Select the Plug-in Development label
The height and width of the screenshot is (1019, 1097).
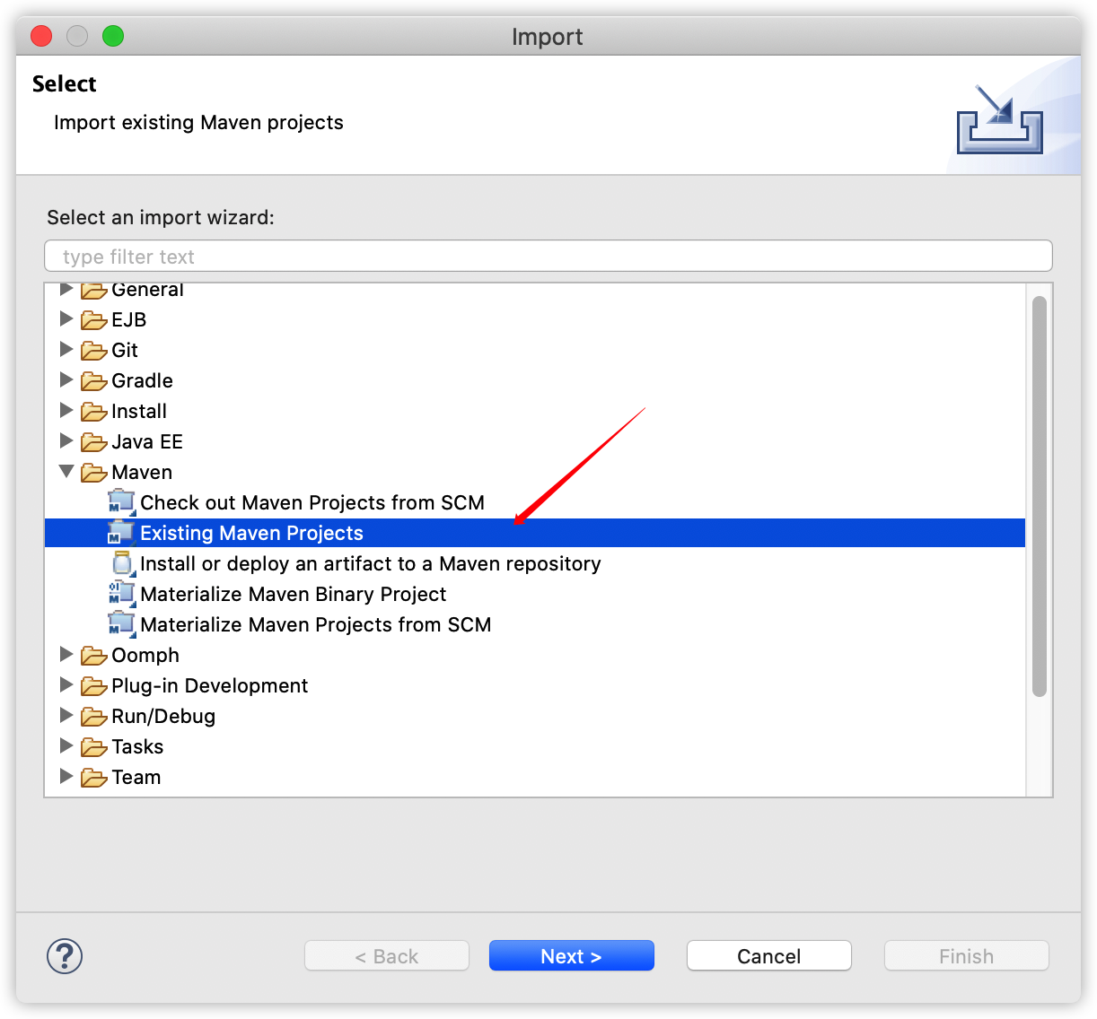[209, 686]
